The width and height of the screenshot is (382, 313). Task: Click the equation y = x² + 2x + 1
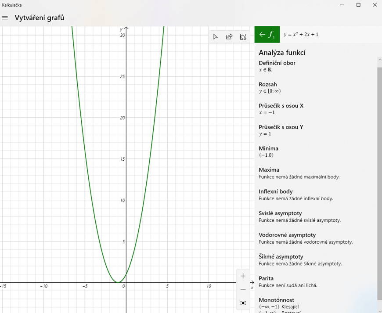(x=301, y=34)
